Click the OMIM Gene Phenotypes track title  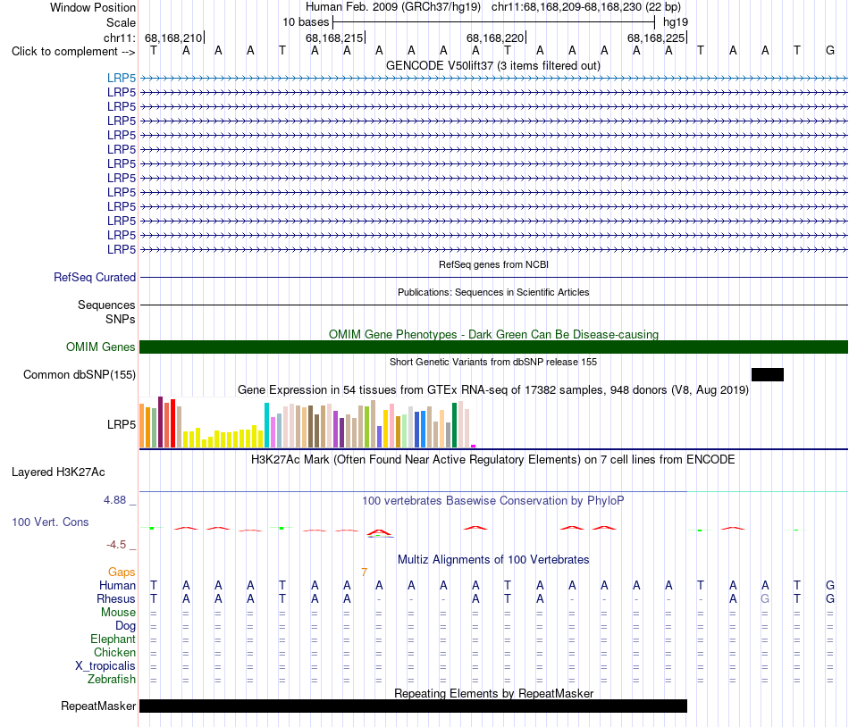[493, 334]
